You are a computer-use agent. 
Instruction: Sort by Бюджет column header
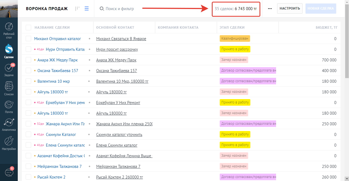point(326,28)
